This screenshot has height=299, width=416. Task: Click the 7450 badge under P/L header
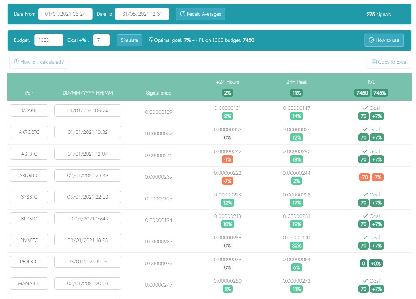tap(362, 93)
